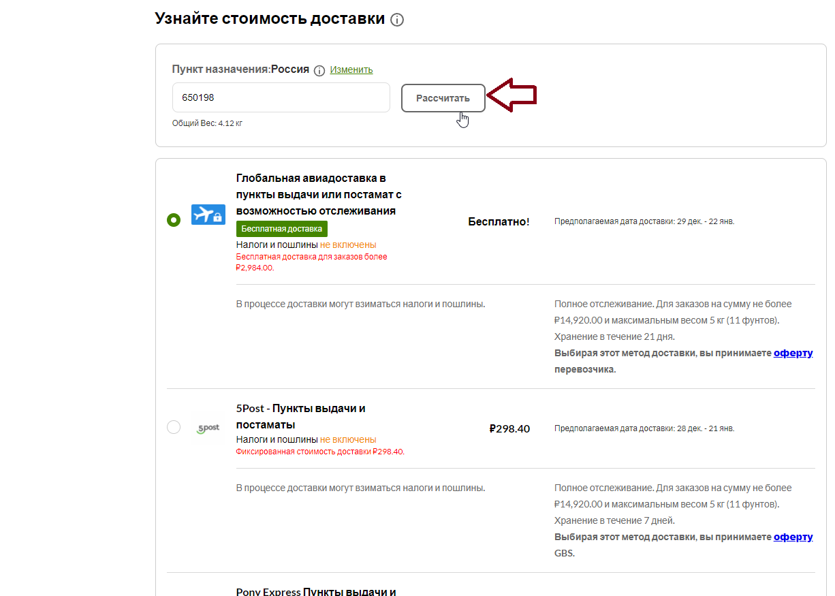Click info icon beside delivery cost heading

coord(397,20)
